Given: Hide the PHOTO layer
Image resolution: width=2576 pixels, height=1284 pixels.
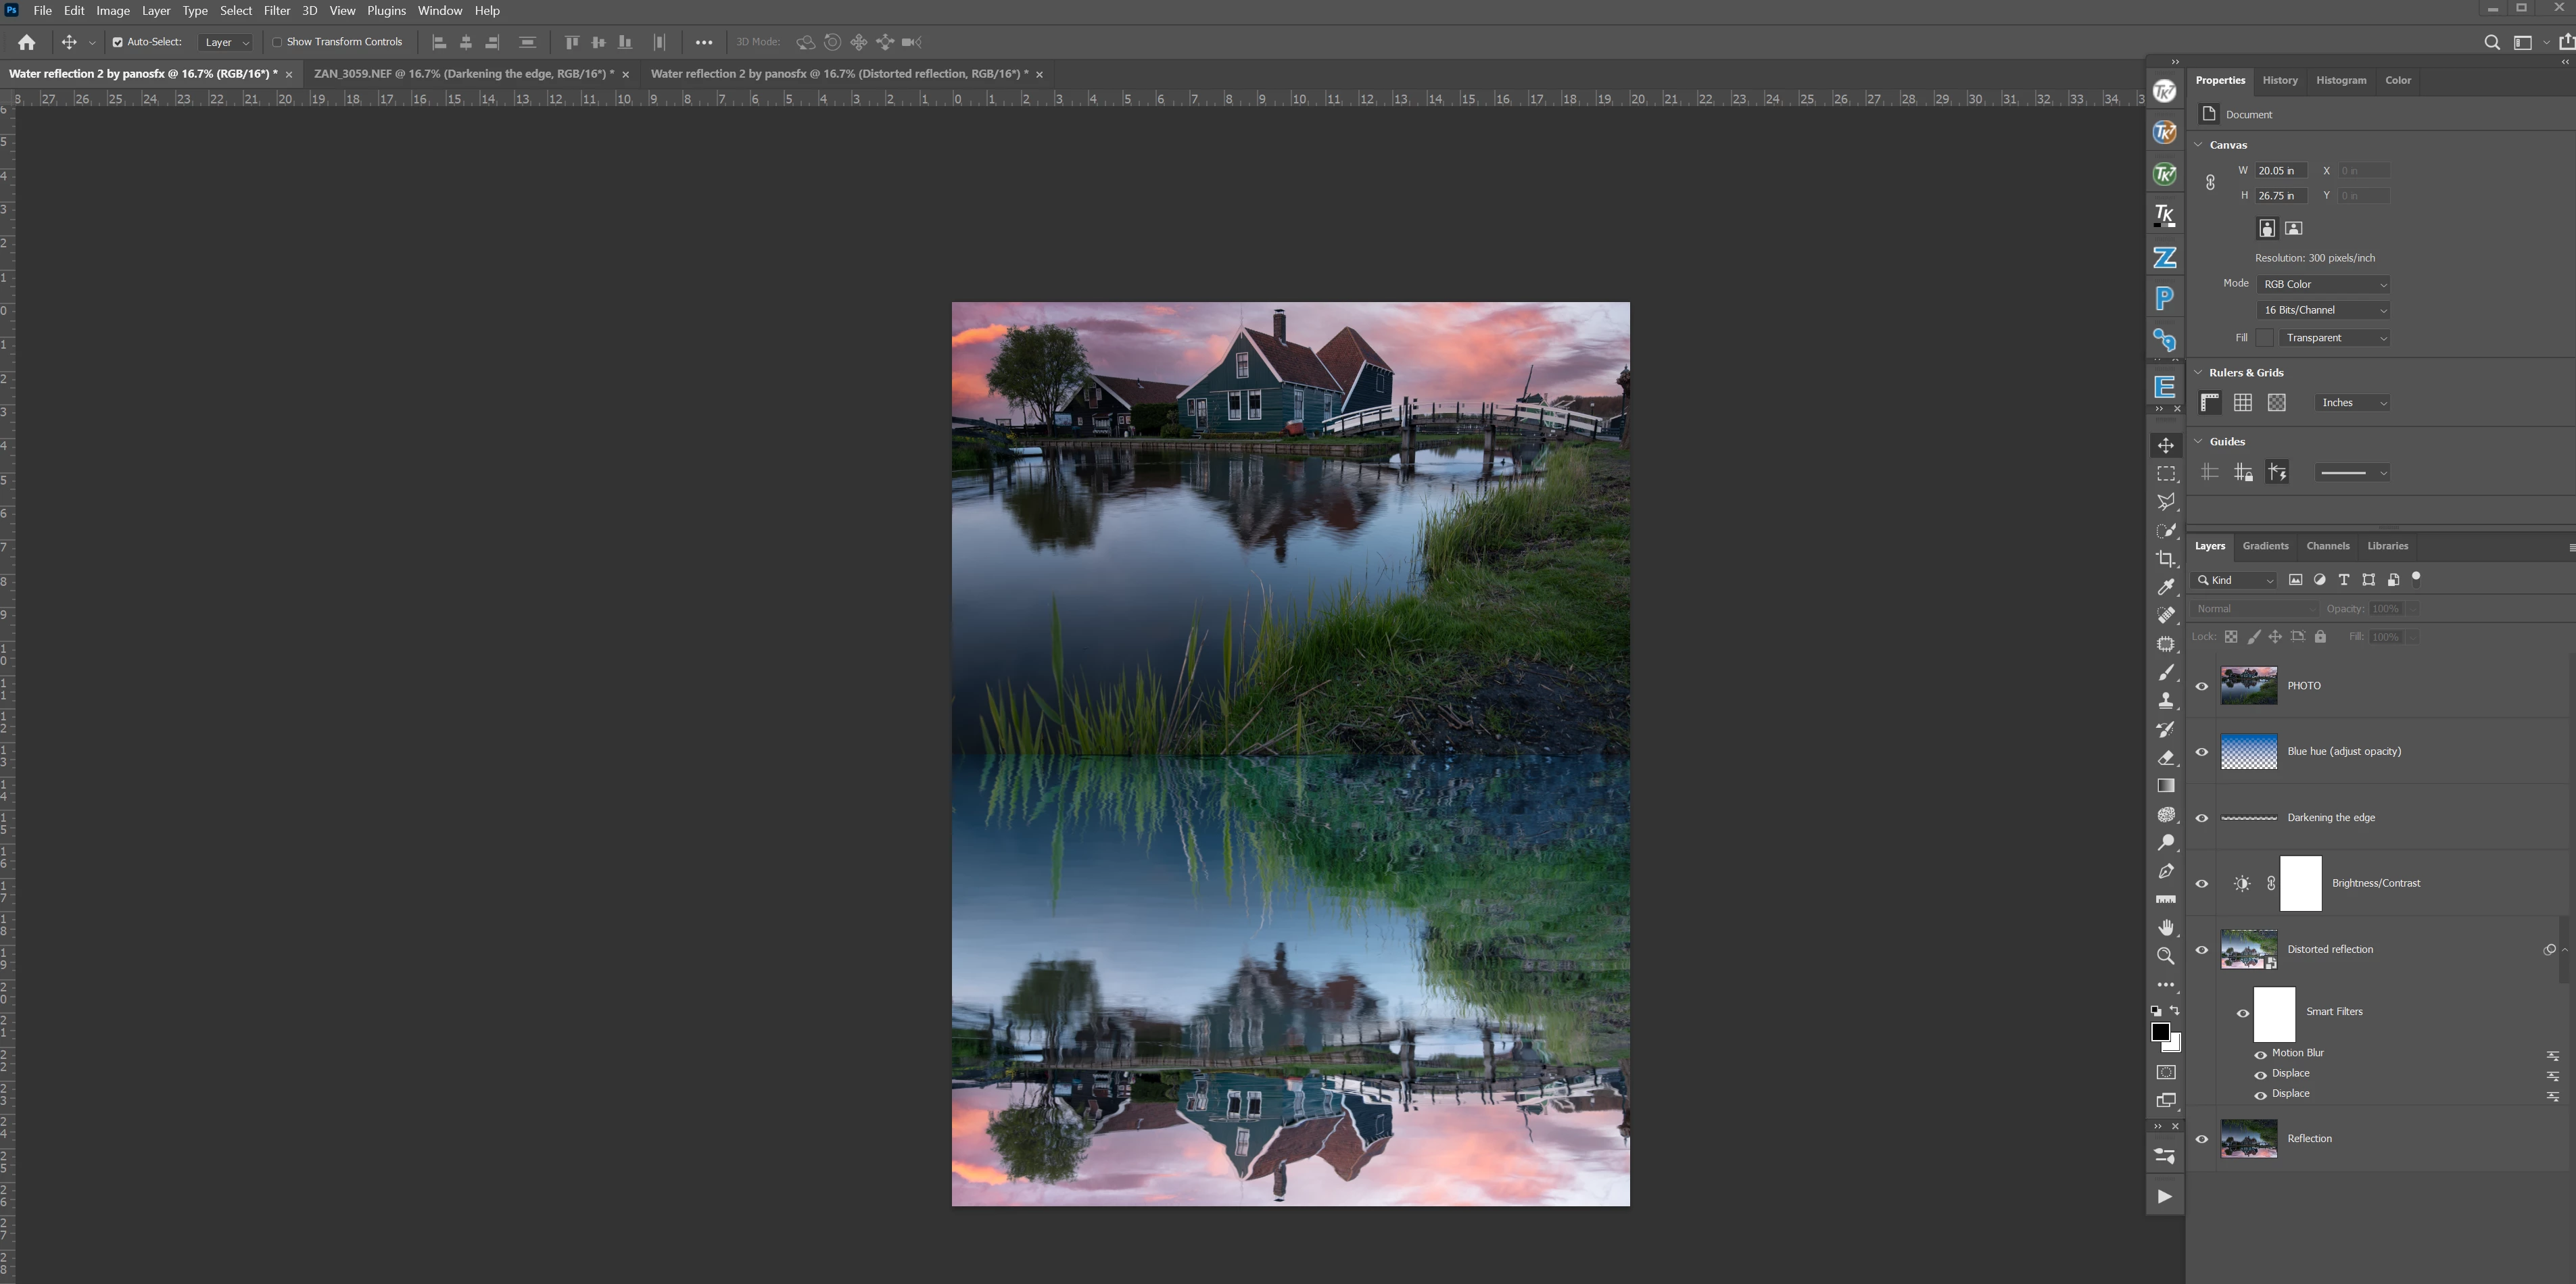Looking at the screenshot, I should (x=2201, y=687).
